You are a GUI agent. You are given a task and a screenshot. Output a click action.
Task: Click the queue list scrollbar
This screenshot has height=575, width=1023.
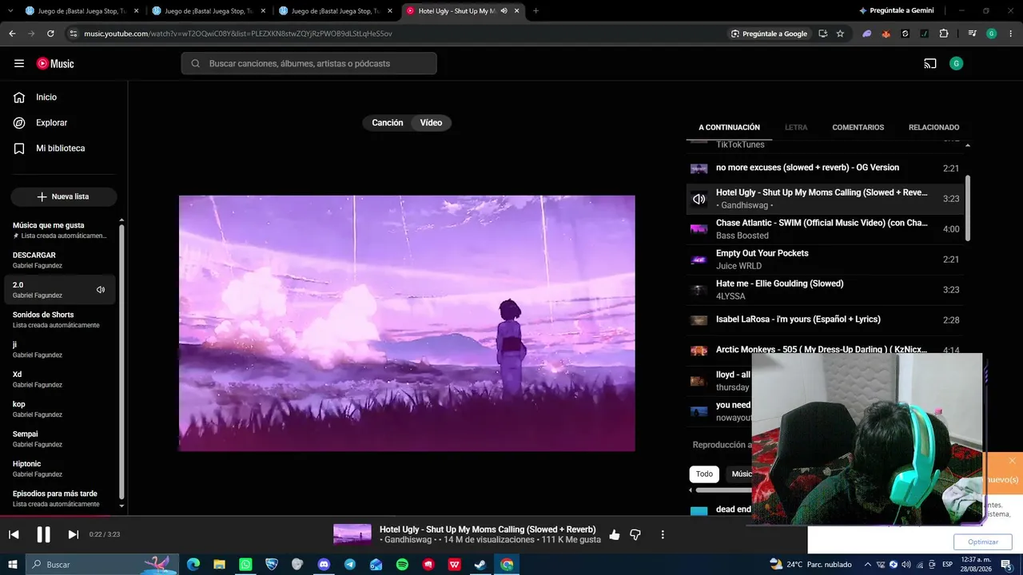(968, 208)
